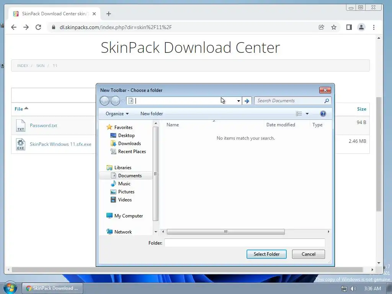Click the search magnifier icon
The width and height of the screenshot is (392, 294).
(x=327, y=101)
